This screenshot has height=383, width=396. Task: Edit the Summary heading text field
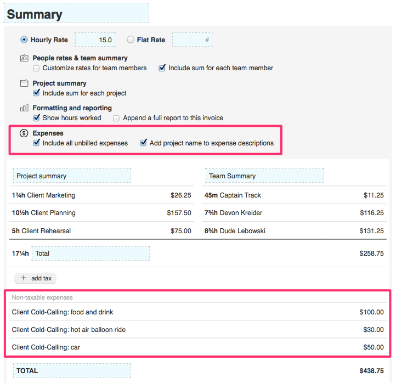pos(76,14)
